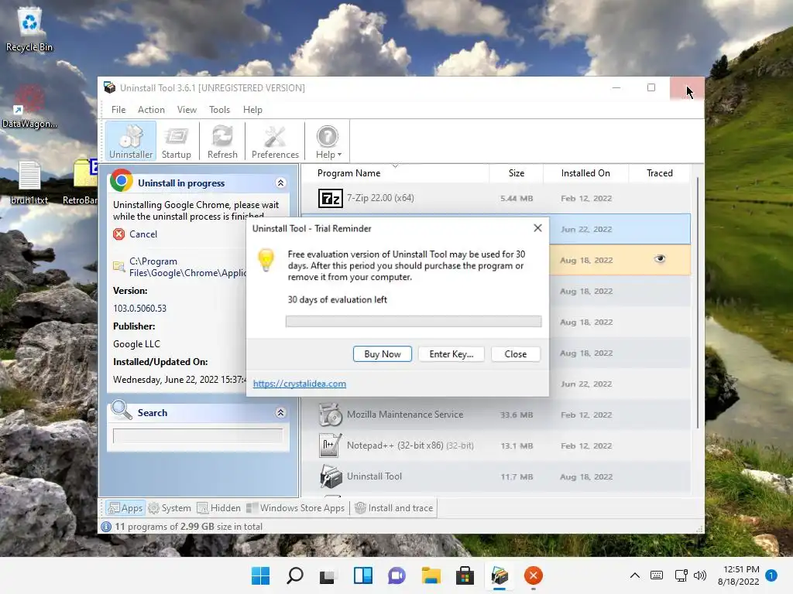
Task: Open the Action menu
Action: pyautogui.click(x=151, y=110)
